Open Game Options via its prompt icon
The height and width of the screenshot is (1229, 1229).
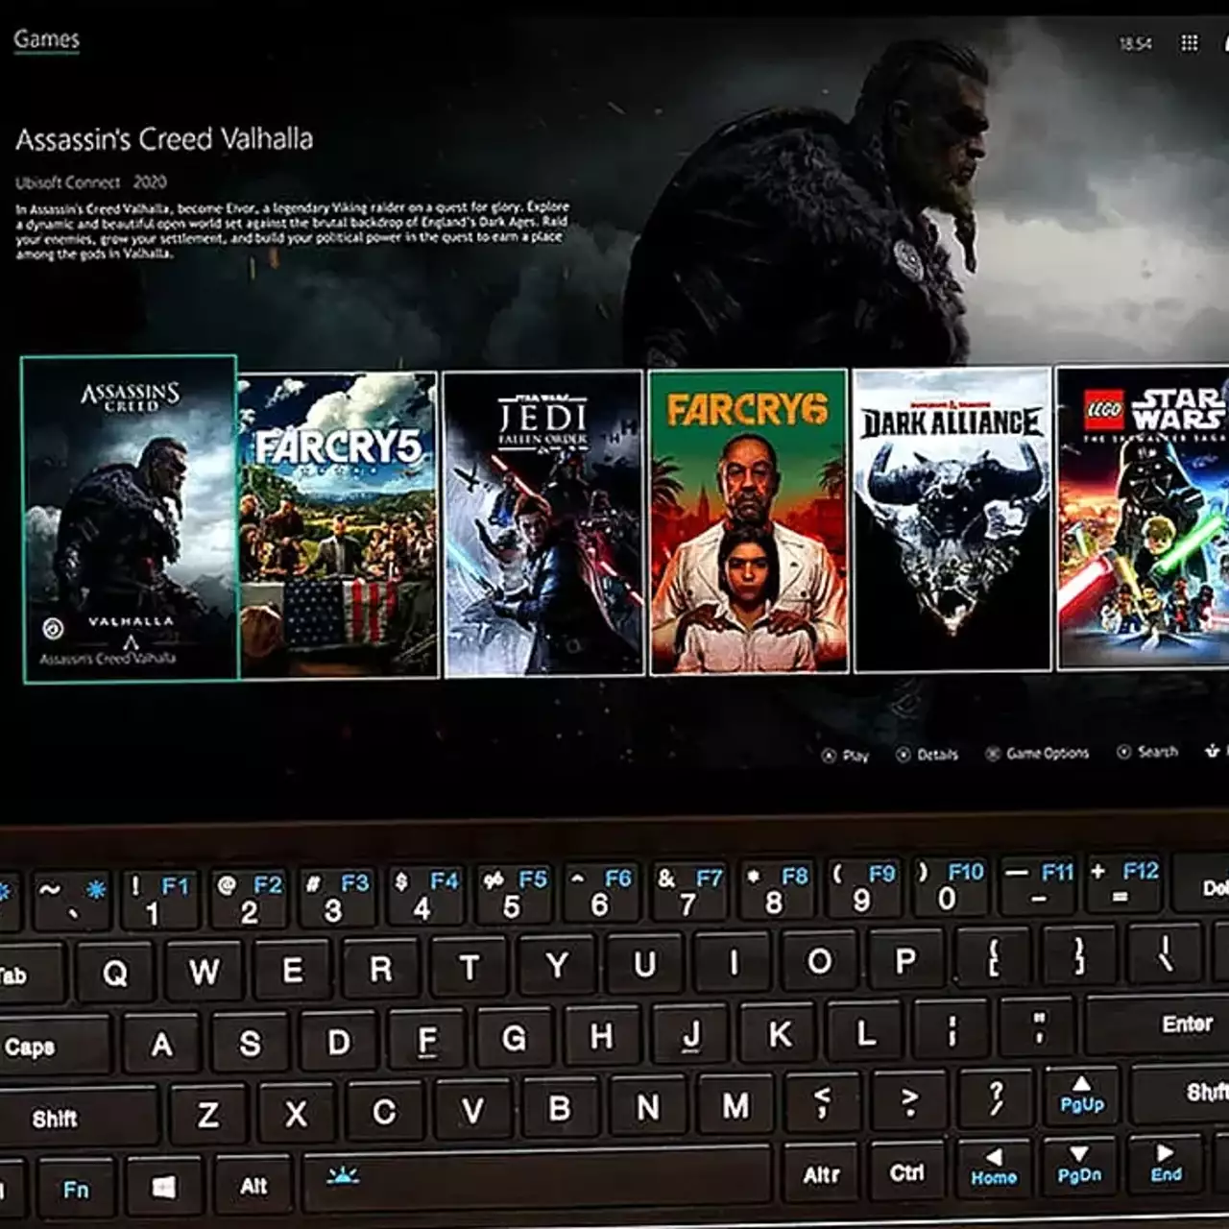(993, 754)
